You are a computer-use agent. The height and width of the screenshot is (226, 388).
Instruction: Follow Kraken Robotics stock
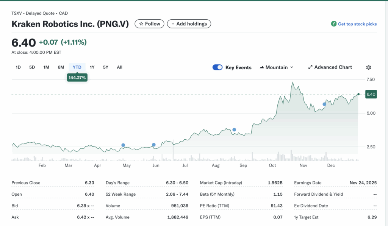(149, 23)
